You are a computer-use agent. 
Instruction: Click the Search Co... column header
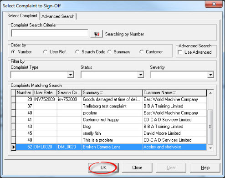pos(69,93)
